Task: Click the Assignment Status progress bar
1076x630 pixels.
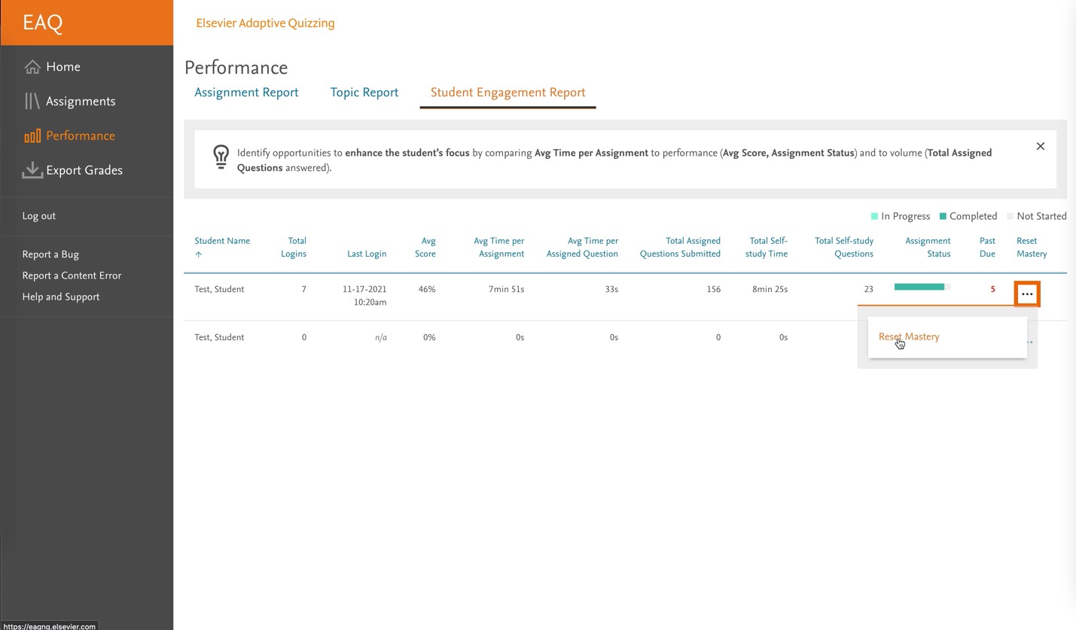Action: 922,287
